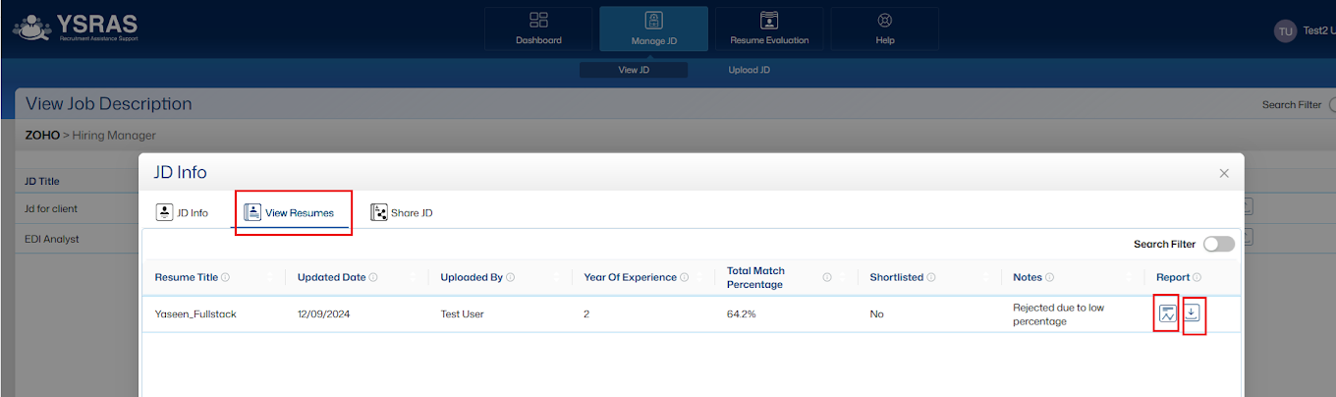Open the Help section in the top bar

point(885,28)
